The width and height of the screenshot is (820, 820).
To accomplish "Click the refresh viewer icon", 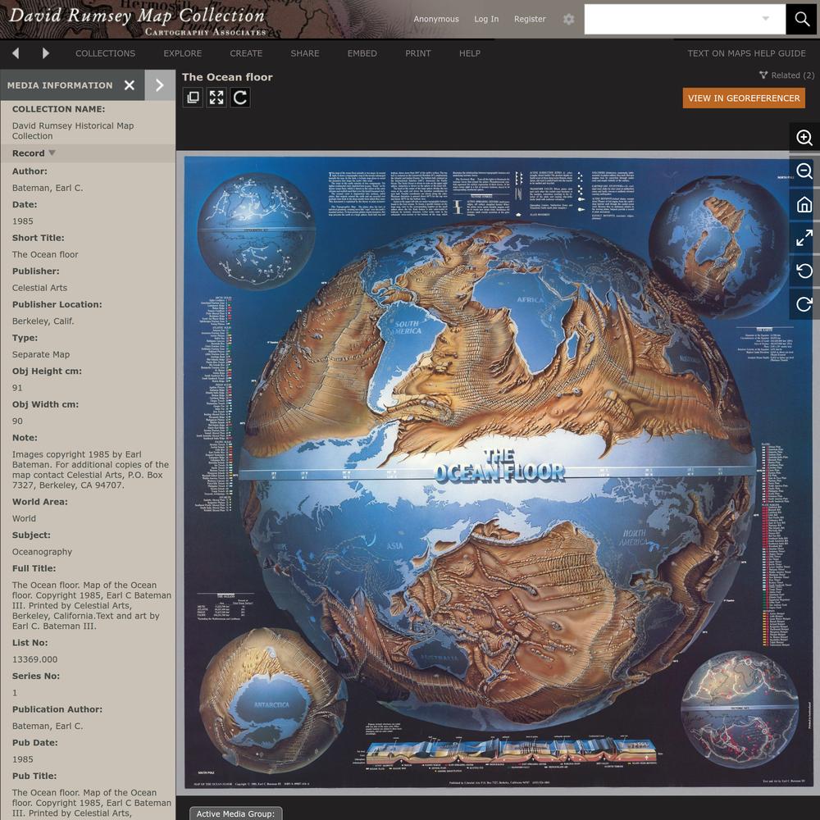I will coord(240,98).
